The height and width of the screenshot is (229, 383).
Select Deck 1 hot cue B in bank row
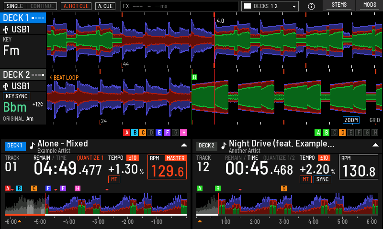click(x=135, y=133)
